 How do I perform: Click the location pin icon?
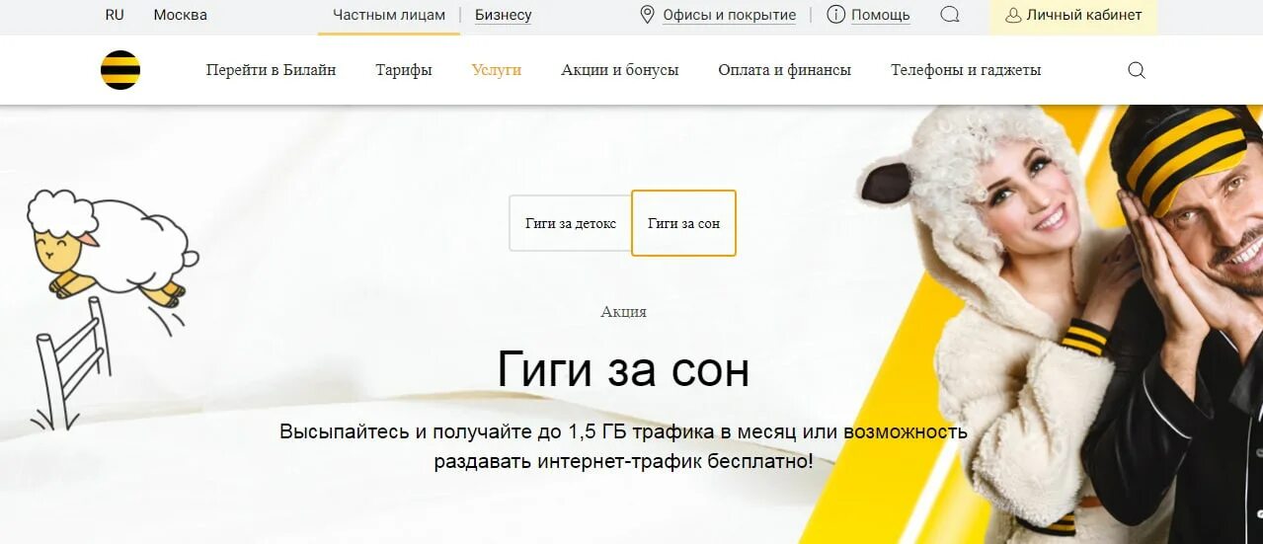(x=648, y=15)
